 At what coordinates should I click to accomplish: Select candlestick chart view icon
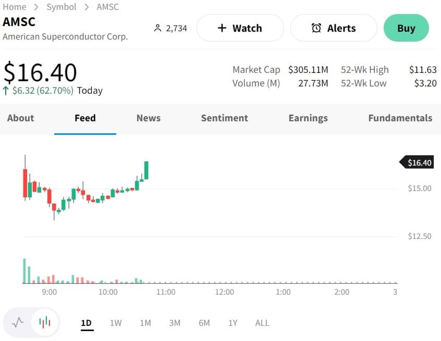(x=45, y=322)
